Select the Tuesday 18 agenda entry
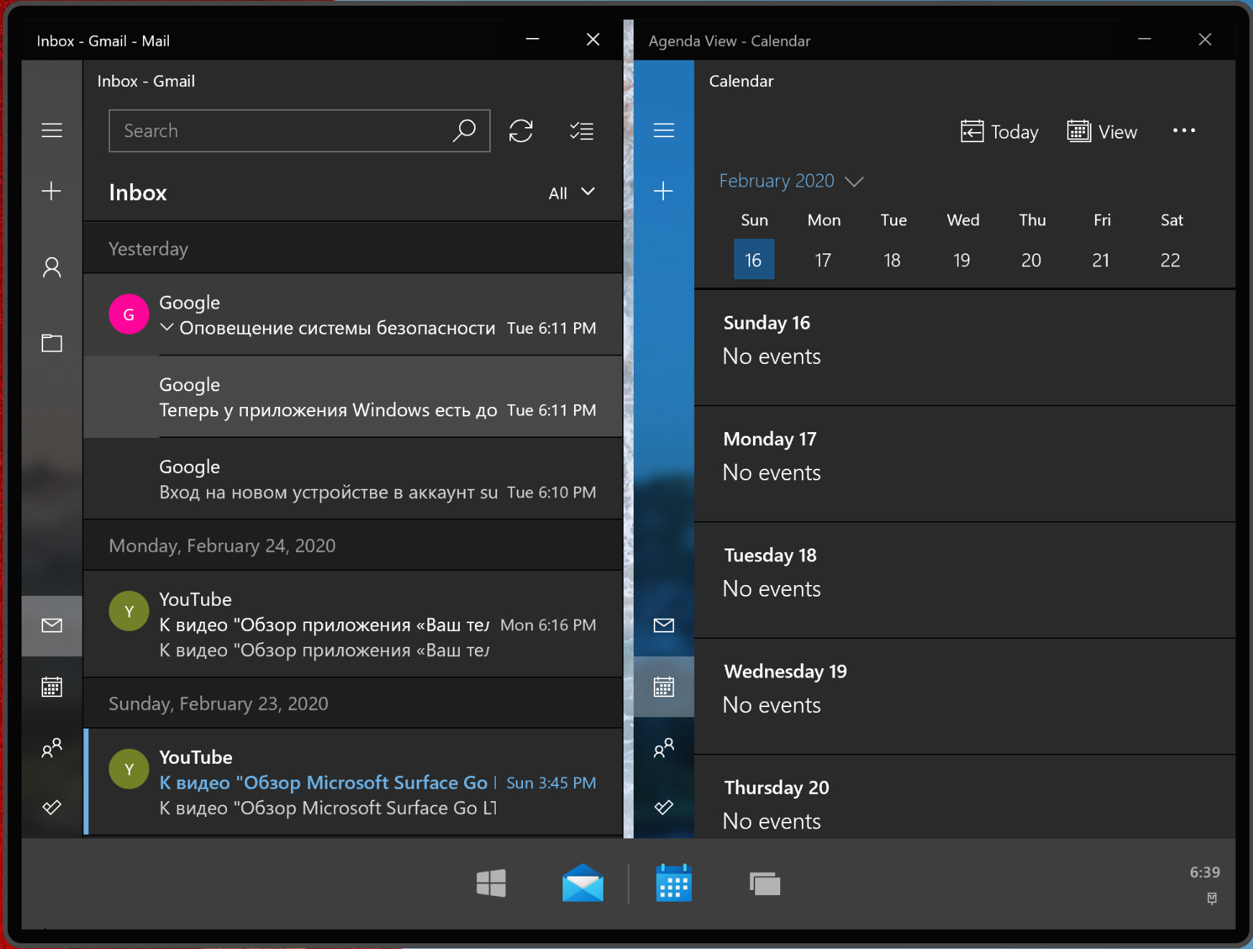The height and width of the screenshot is (949, 1253). (x=965, y=581)
